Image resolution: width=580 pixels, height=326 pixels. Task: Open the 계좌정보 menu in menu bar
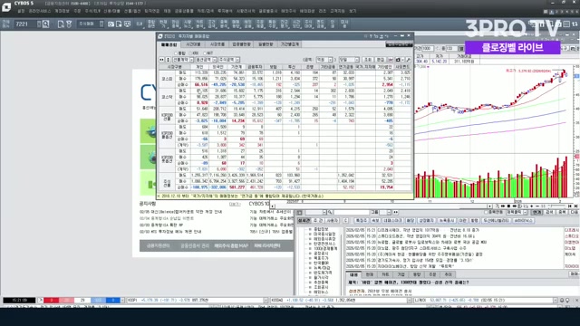62,11
